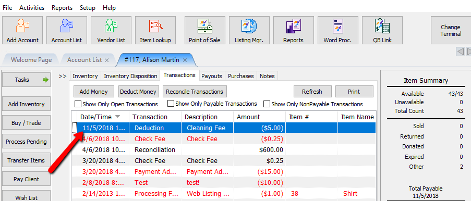The image size is (471, 201).
Task: Click the Wish List sidebar button
Action: coord(26,196)
